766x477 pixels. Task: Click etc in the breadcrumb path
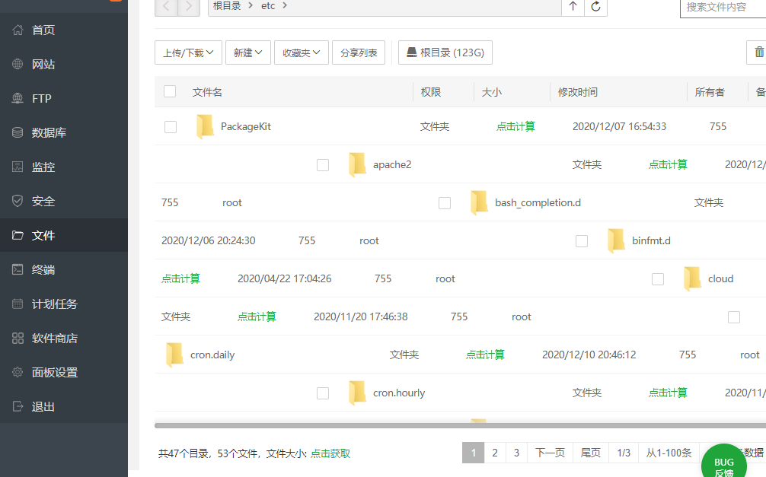point(268,6)
